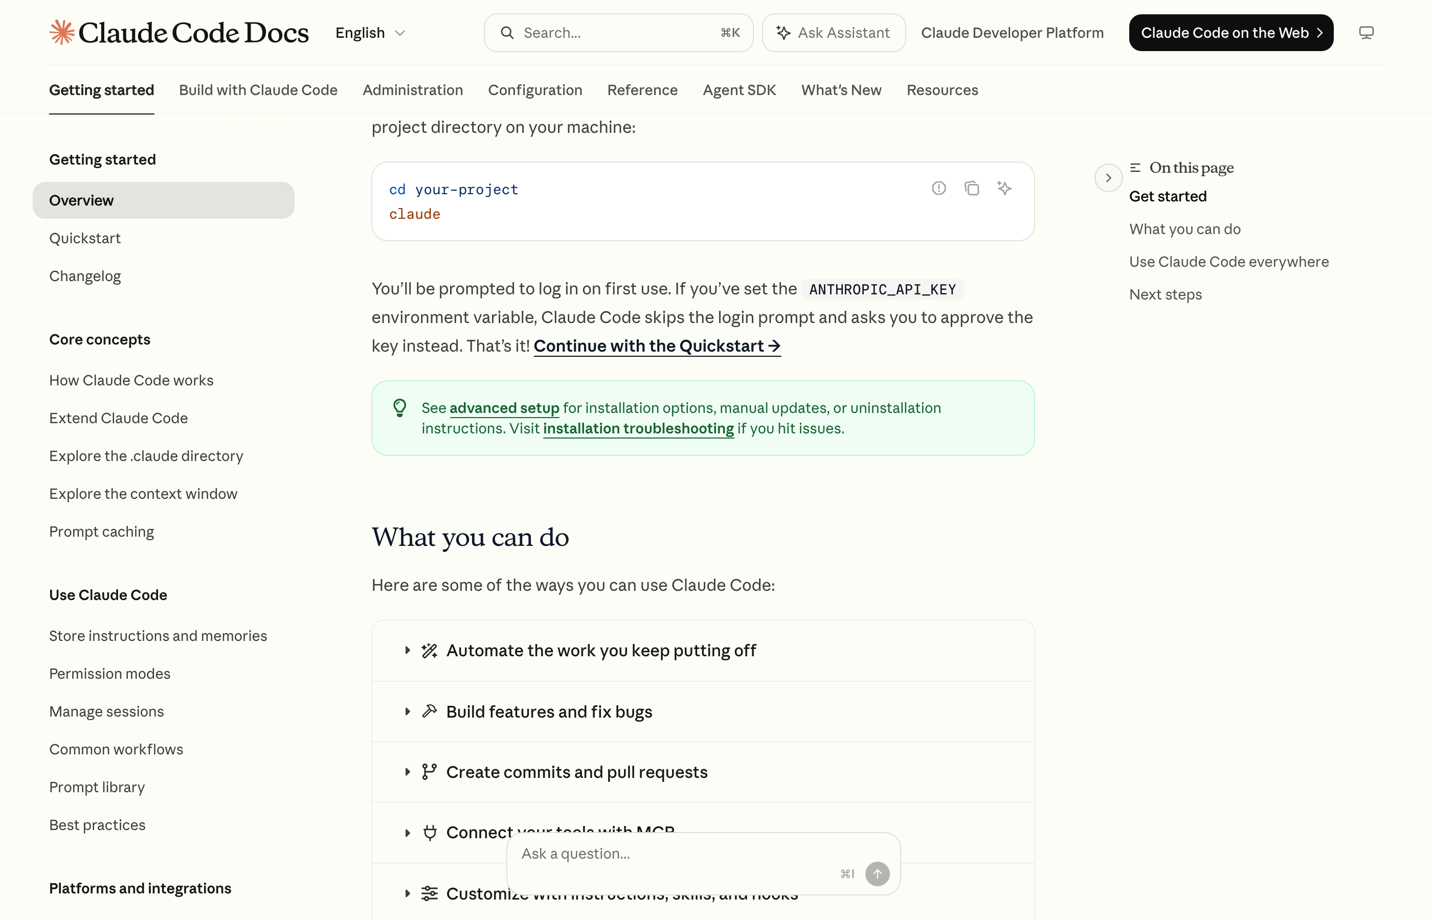Click the sliders icon beside Customize
The width and height of the screenshot is (1432, 920).
point(429,894)
